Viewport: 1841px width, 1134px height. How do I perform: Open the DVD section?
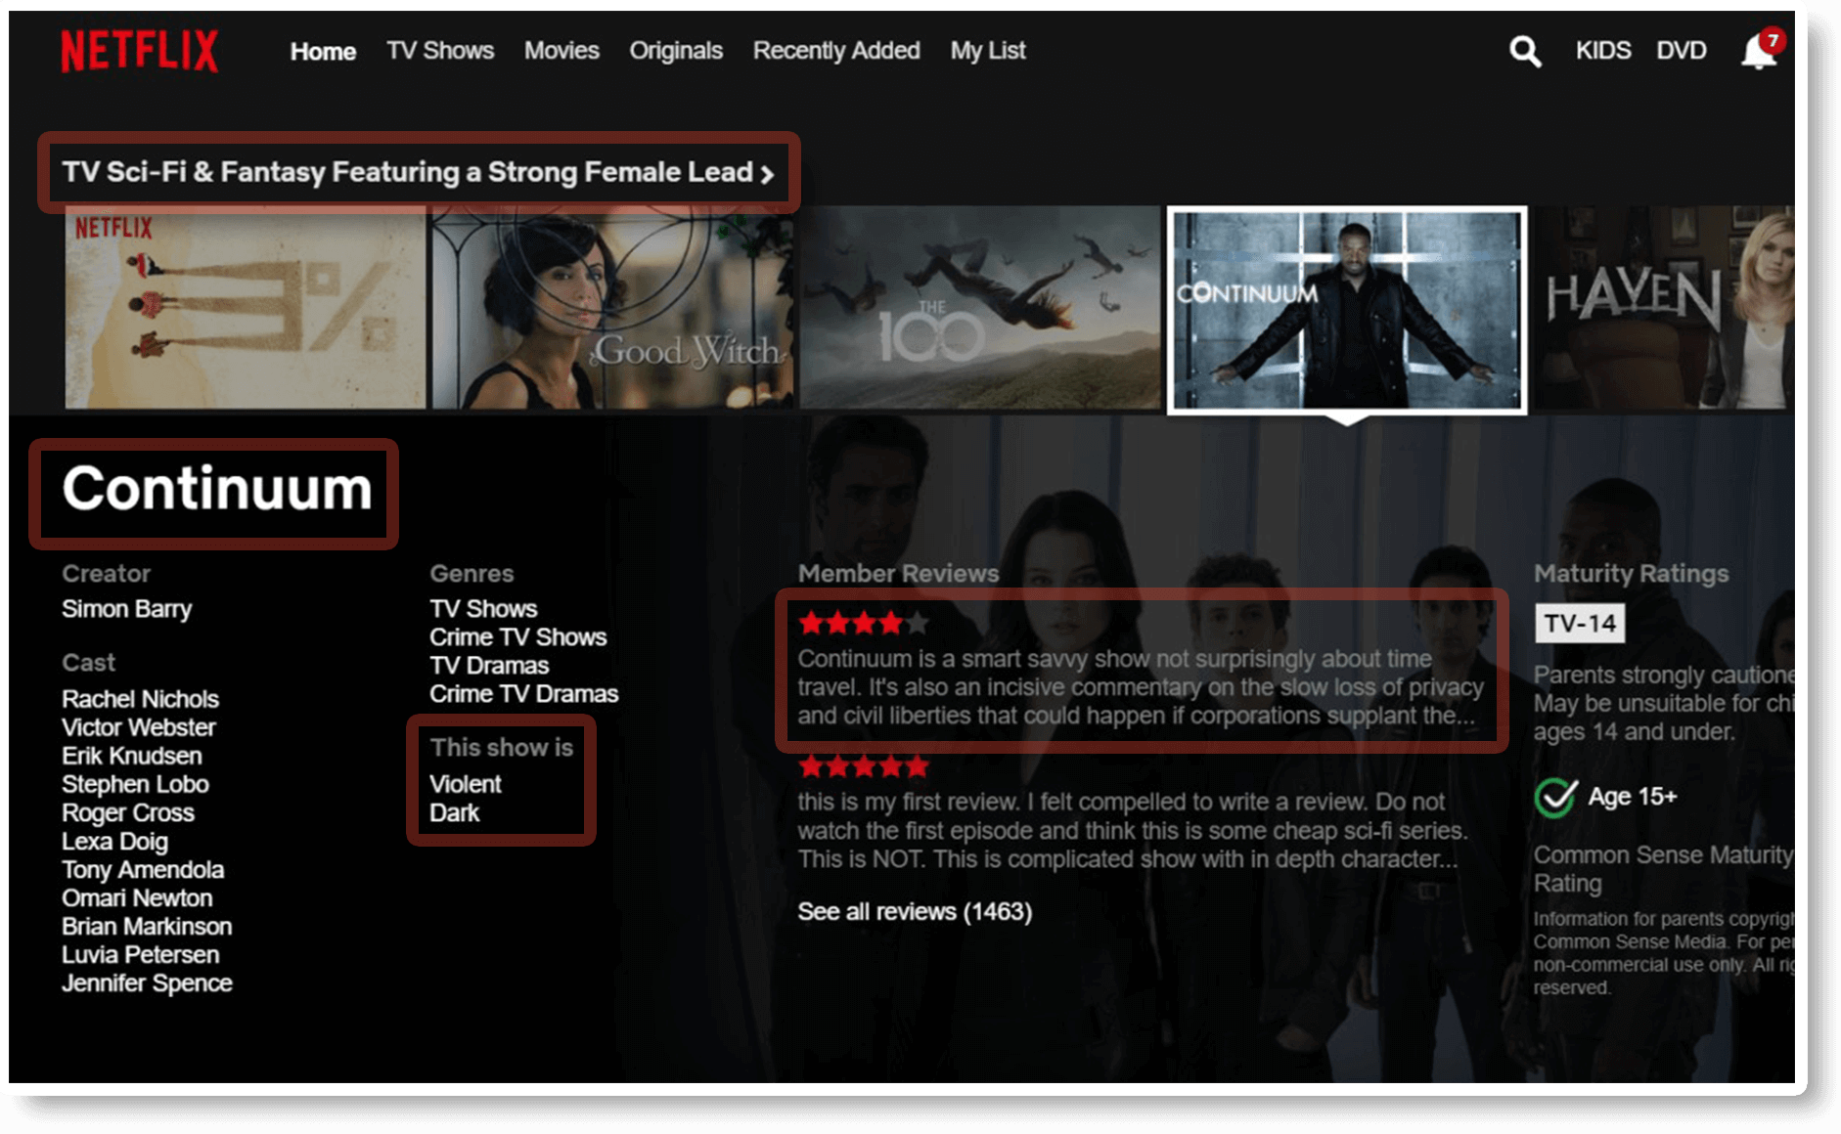1682,51
